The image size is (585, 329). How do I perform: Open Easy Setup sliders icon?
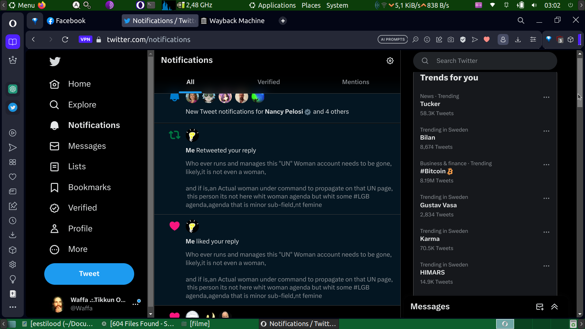[x=533, y=39]
